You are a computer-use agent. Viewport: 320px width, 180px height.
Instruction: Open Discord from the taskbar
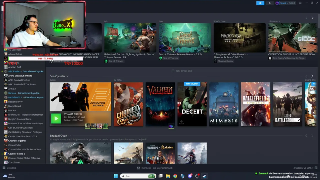pyautogui.click(x=190, y=176)
